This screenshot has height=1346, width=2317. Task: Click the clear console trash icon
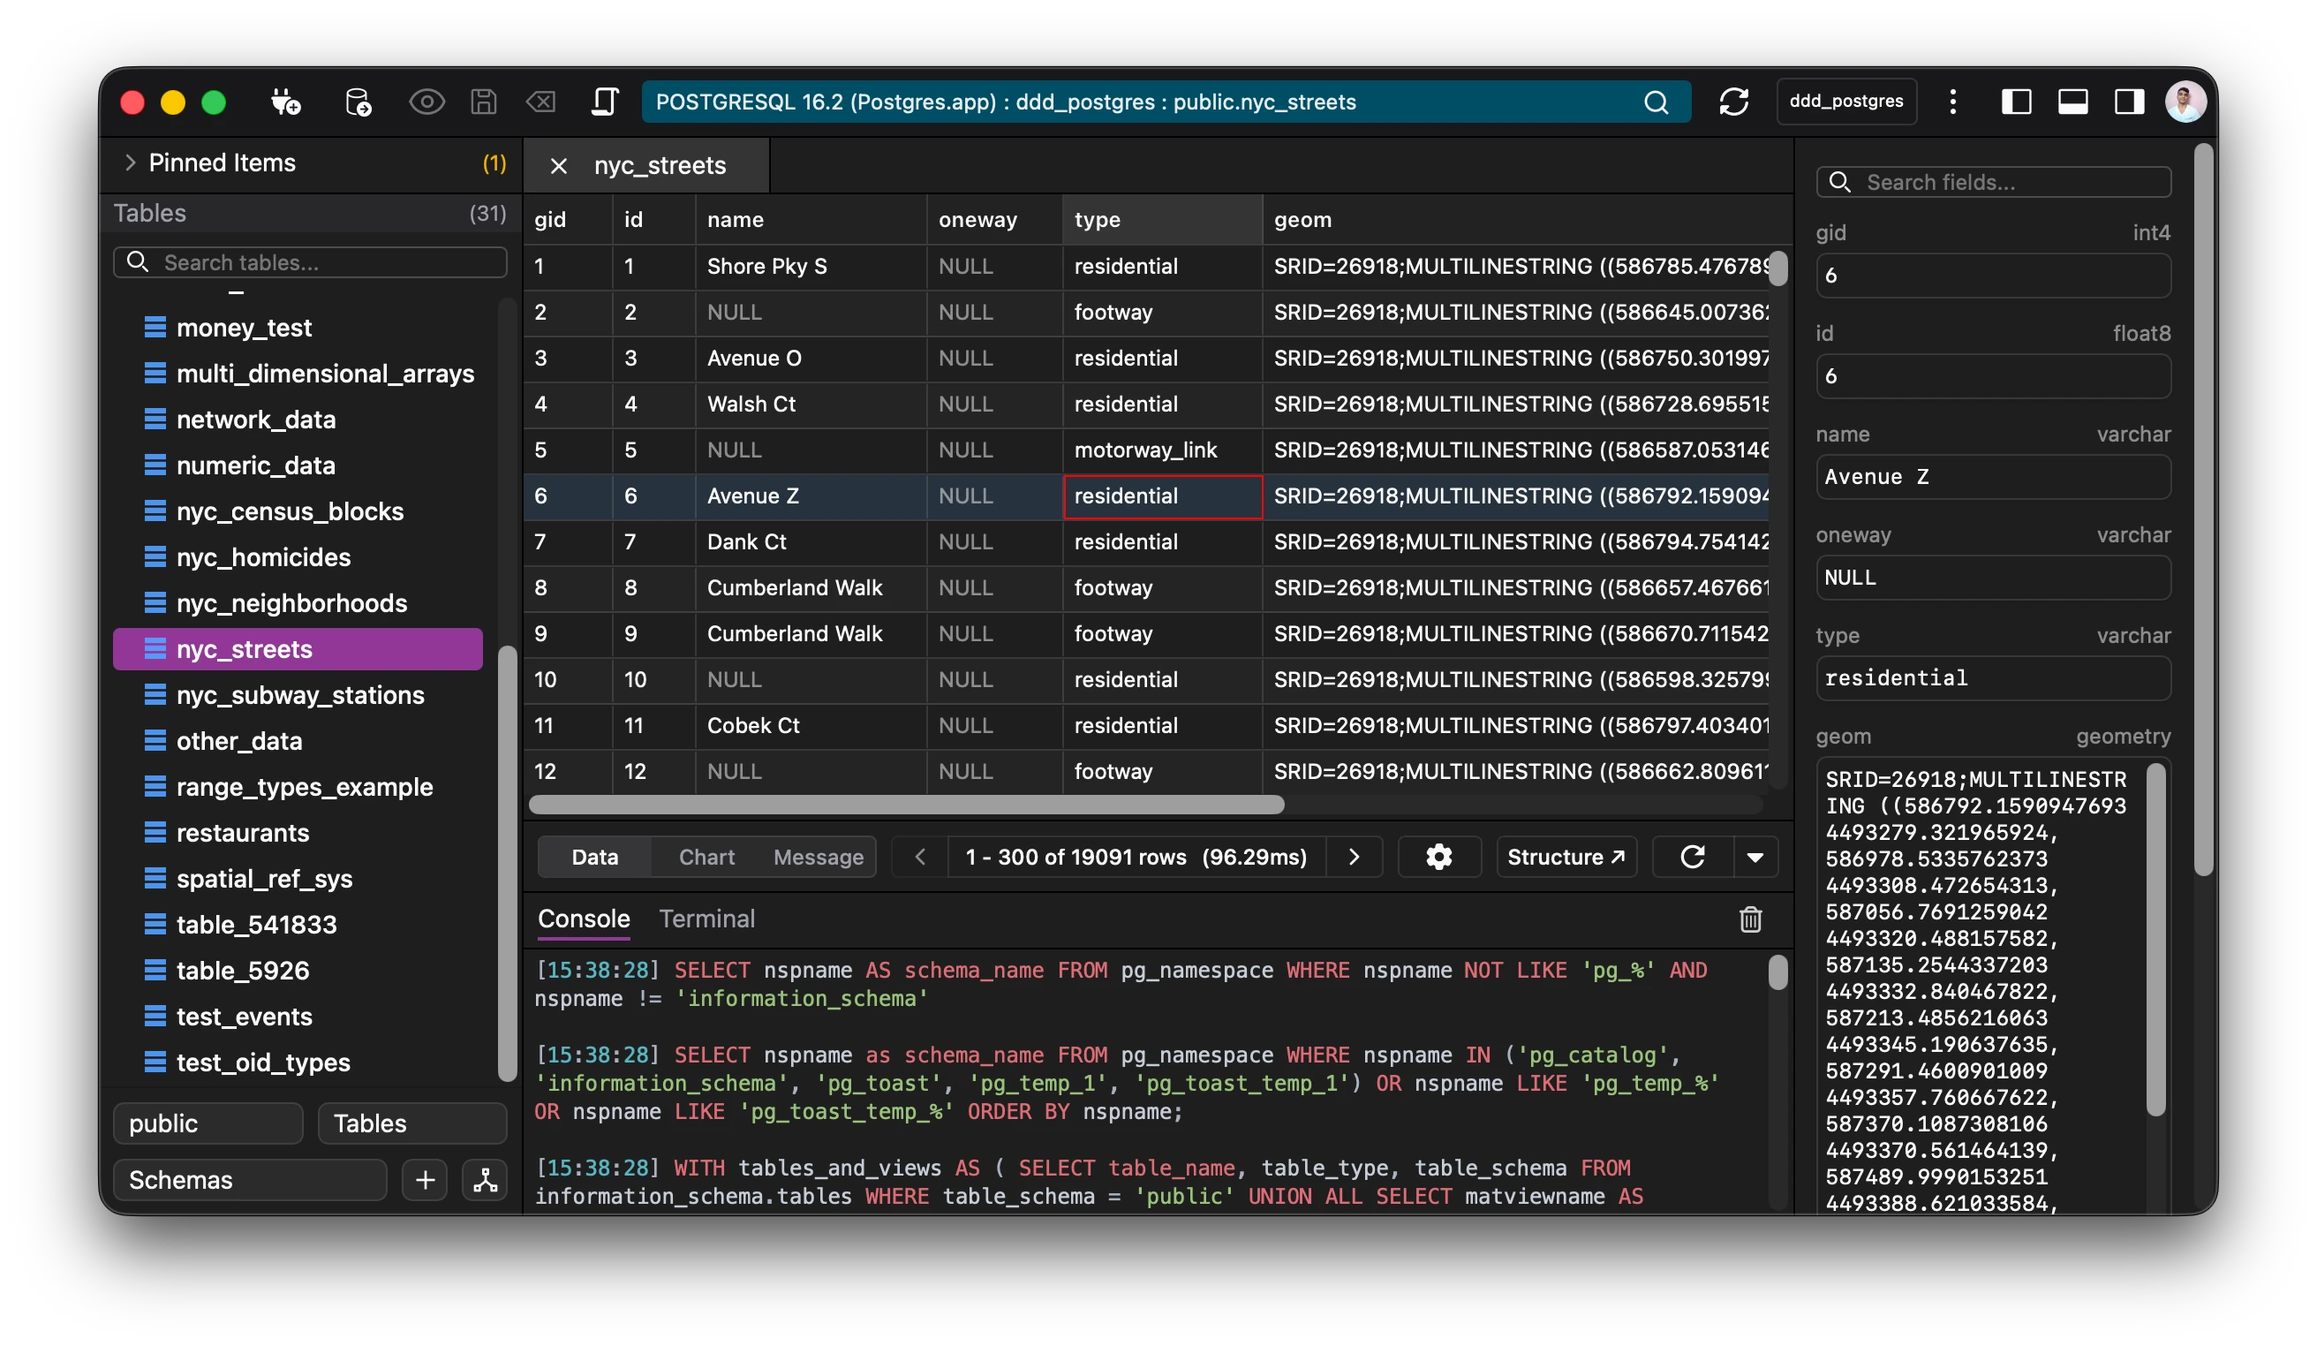1750,919
